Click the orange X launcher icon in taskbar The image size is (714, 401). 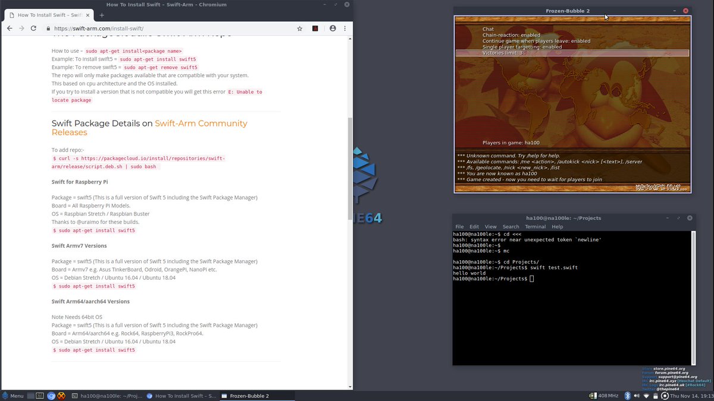[61, 396]
